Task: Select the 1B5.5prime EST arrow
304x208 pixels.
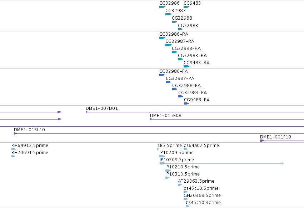Action: pos(158,149)
